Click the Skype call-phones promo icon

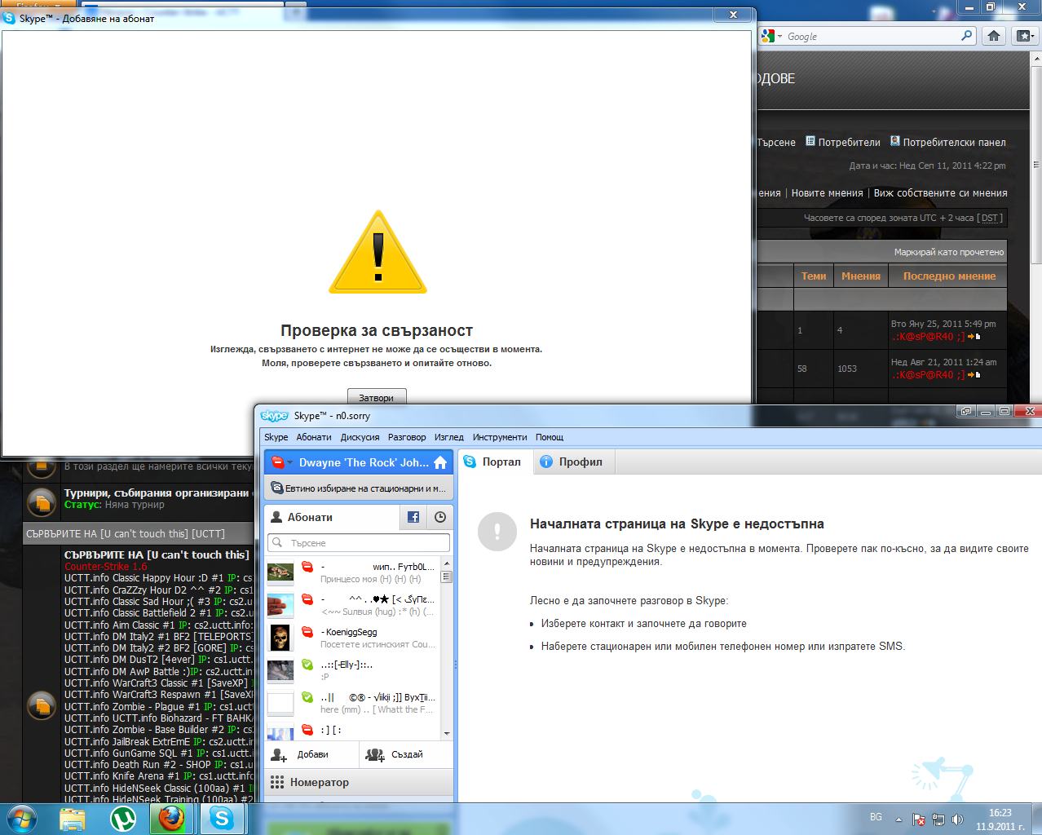click(x=277, y=488)
